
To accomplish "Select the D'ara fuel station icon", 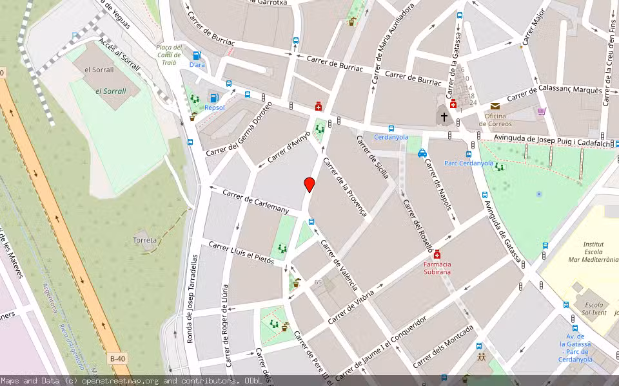I will click(x=197, y=55).
